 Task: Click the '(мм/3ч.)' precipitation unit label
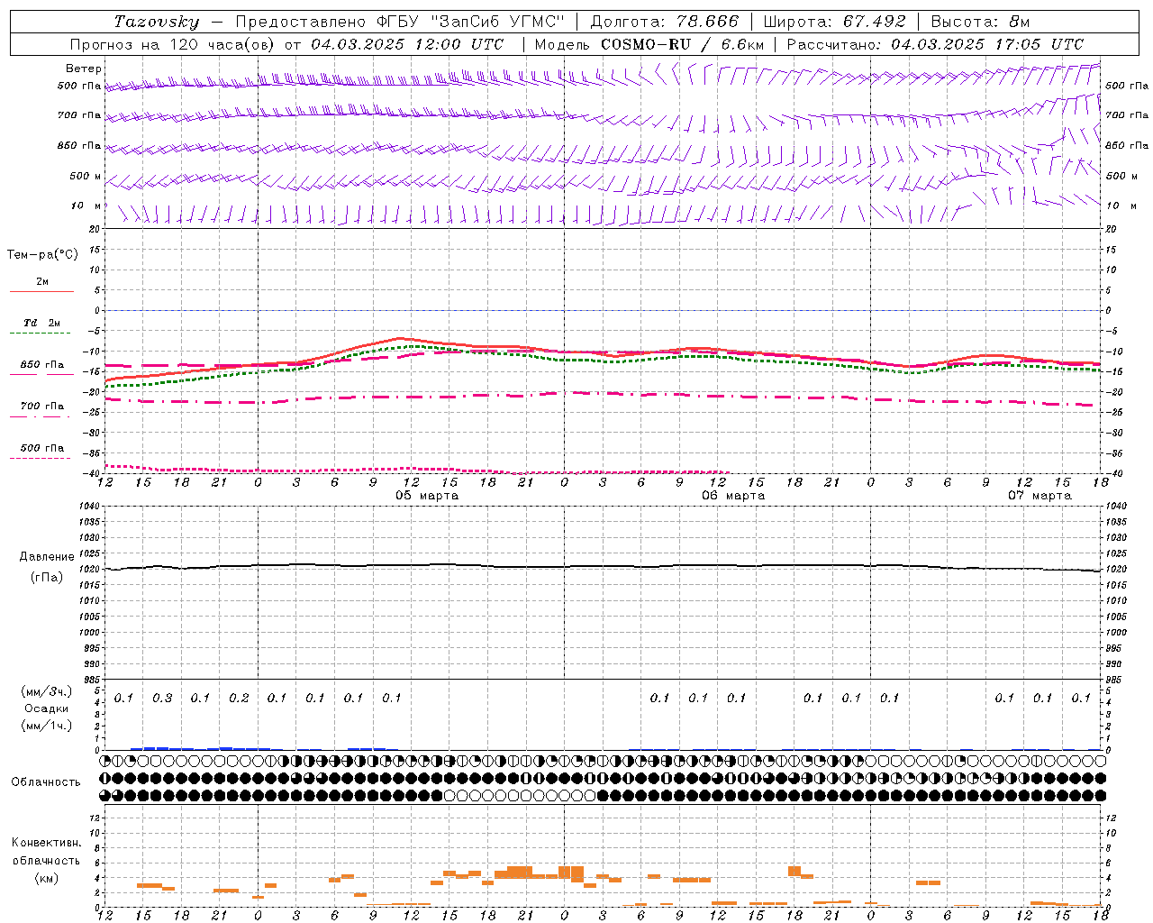coord(47,691)
